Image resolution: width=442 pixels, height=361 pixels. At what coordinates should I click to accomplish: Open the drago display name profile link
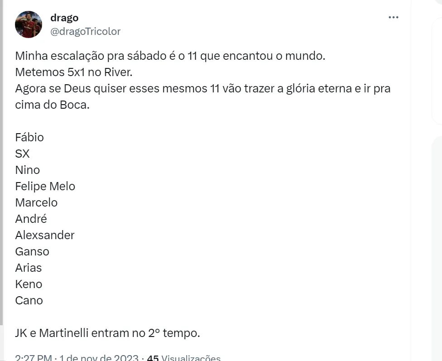pos(64,18)
